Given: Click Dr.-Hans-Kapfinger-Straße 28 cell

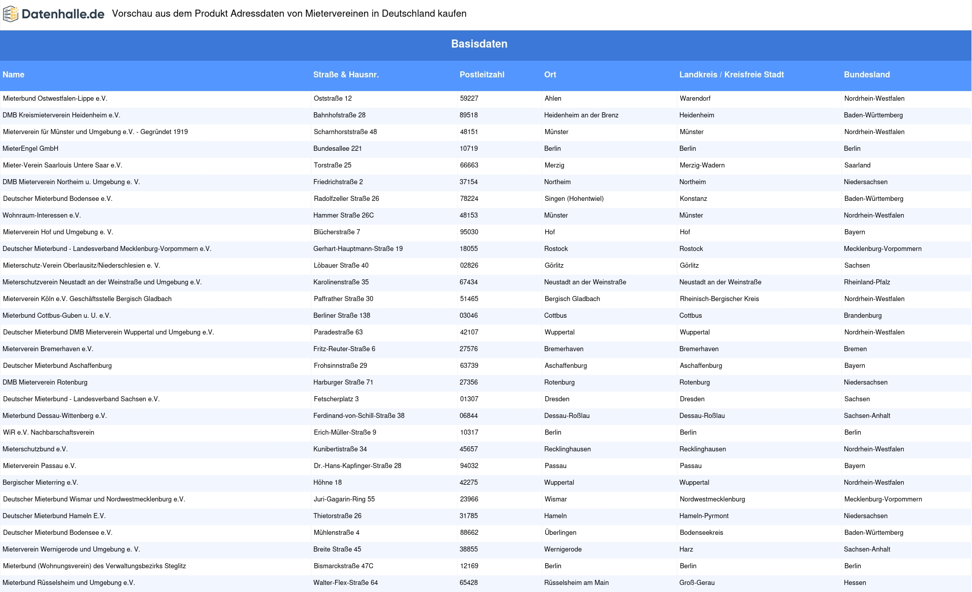Looking at the screenshot, I should [357, 466].
